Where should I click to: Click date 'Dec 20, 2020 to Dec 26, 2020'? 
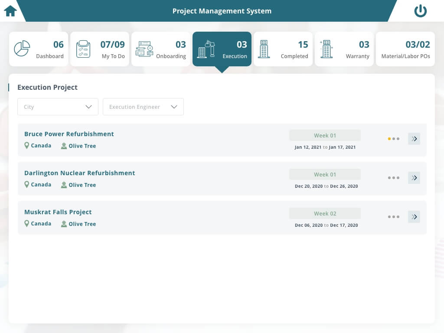coord(326,186)
